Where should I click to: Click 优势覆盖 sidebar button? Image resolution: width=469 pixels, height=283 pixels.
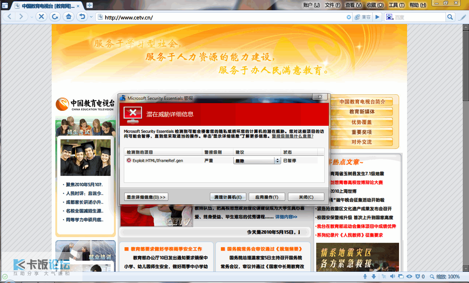click(x=362, y=122)
